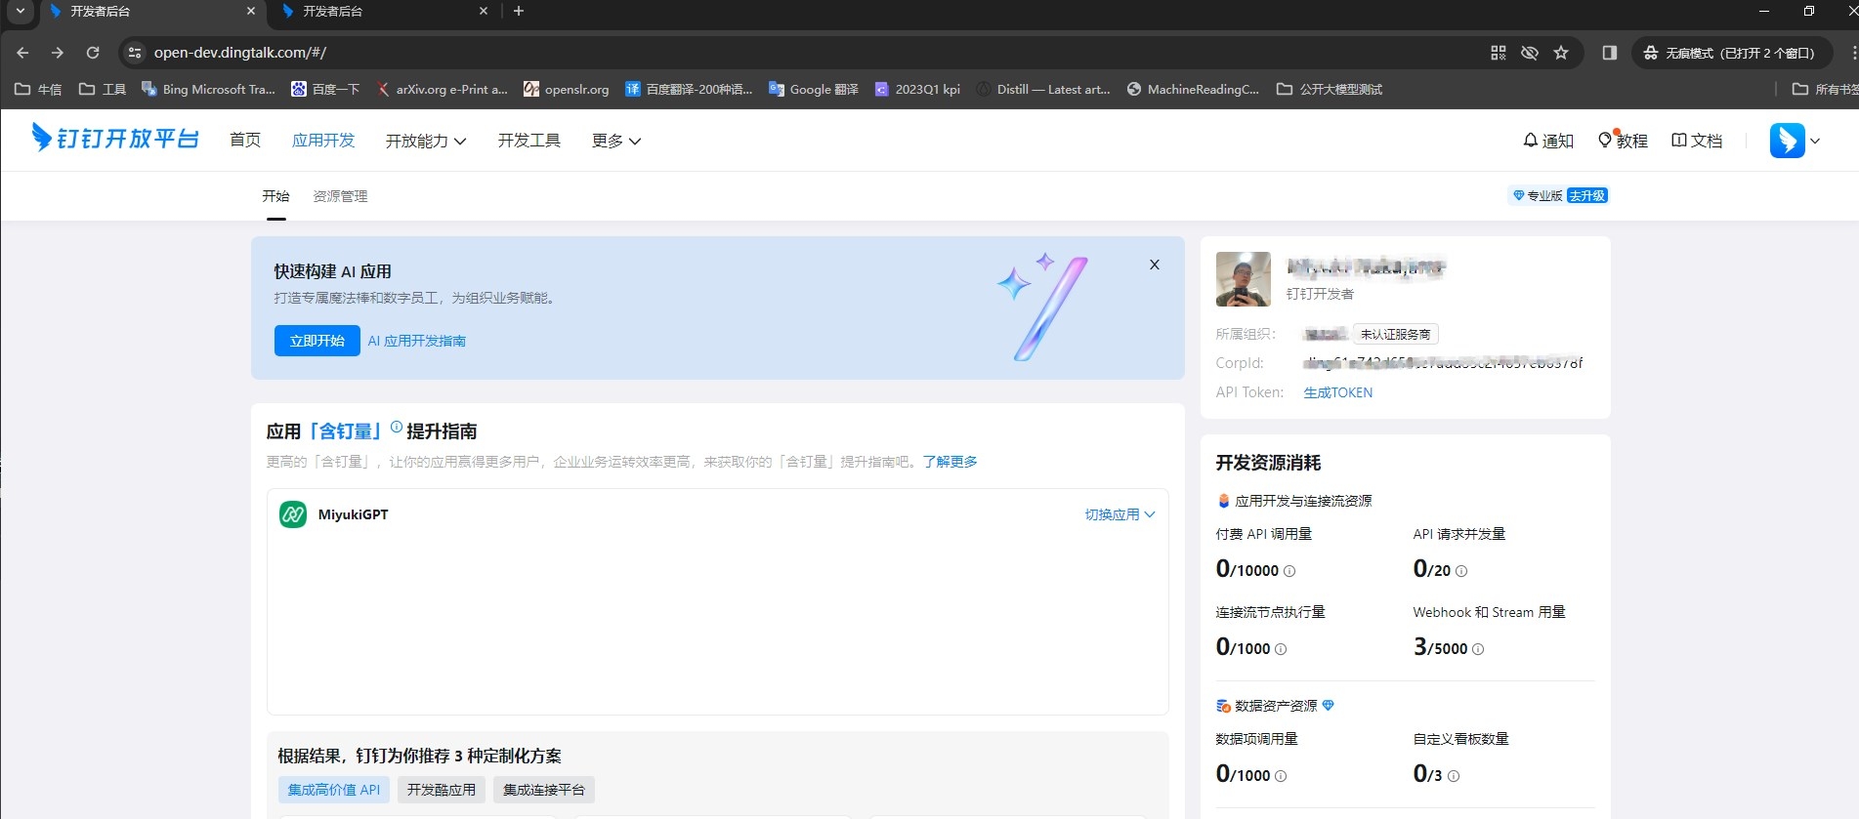Open the openslr.org bookmark
1859x819 pixels.
pos(567,89)
